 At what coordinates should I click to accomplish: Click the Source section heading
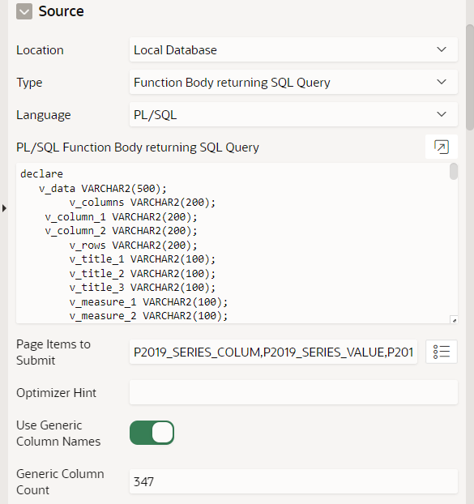(x=61, y=11)
